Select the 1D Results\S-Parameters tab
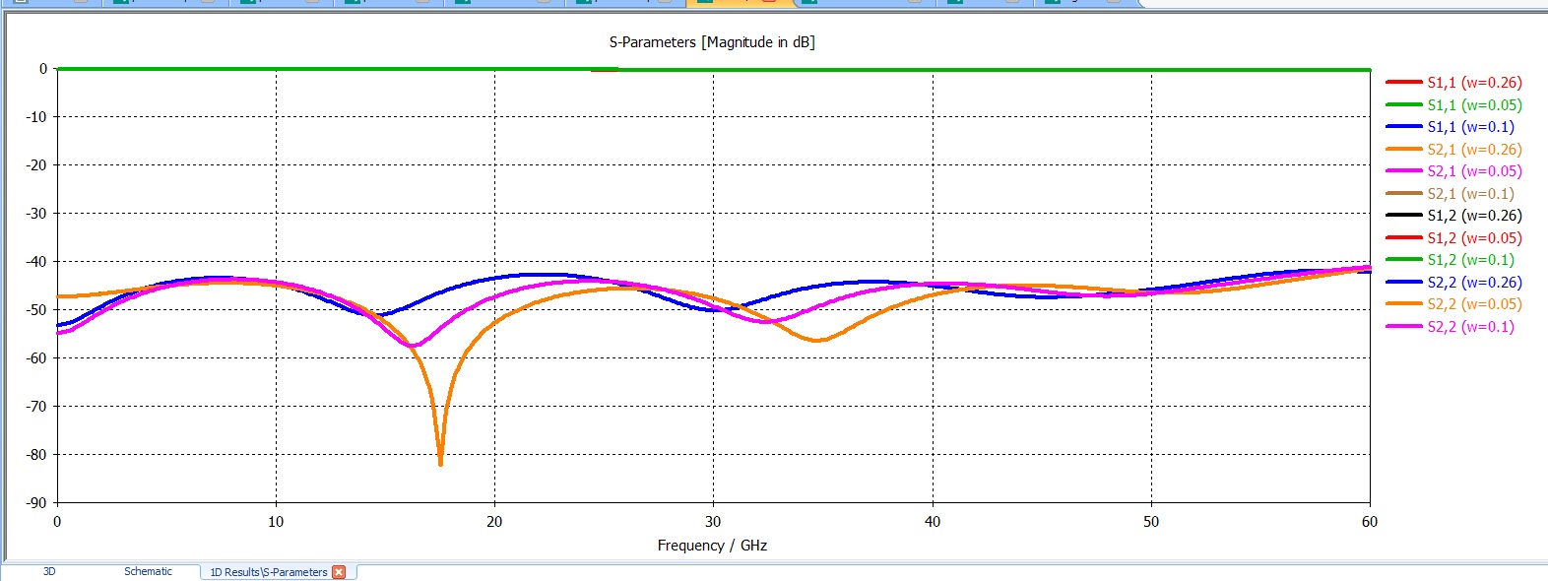The width and height of the screenshot is (1548, 581). [x=268, y=572]
